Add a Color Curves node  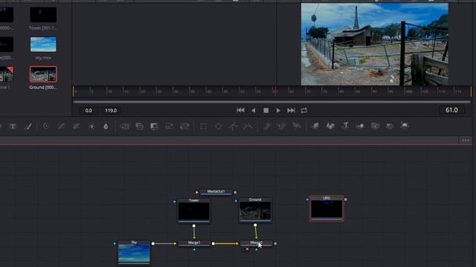pyautogui.click(x=61, y=126)
